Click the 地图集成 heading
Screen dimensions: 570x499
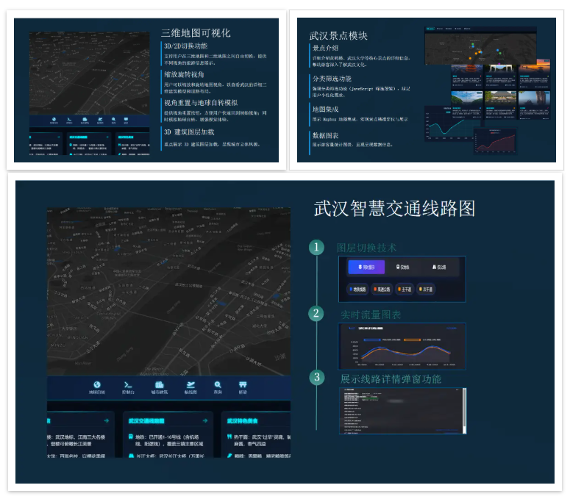325,109
